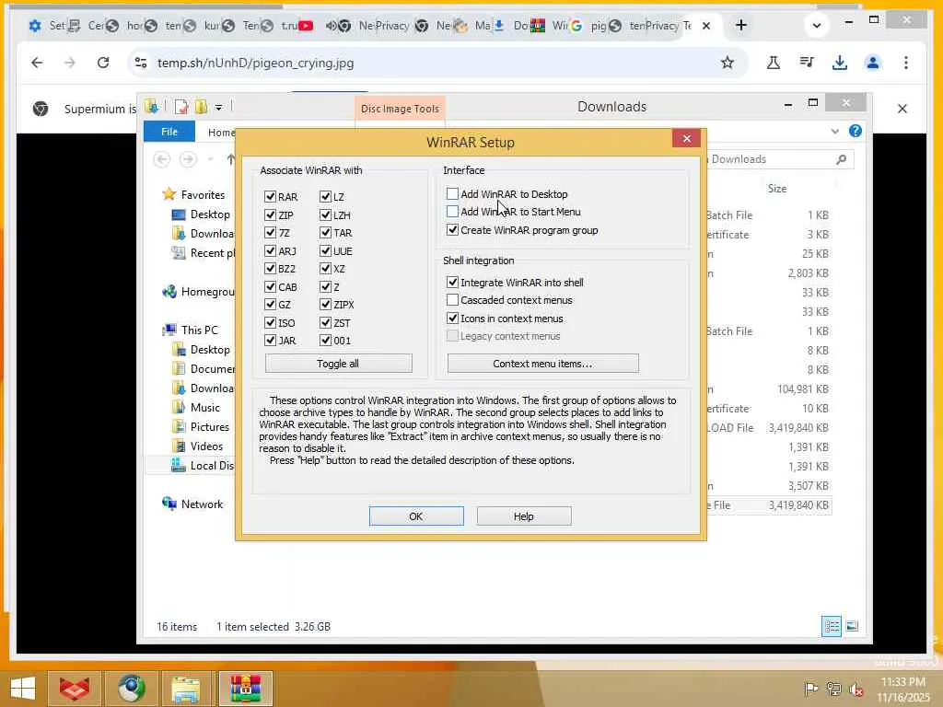
Task: Confirm WinRAR Setup with OK
Action: point(416,516)
